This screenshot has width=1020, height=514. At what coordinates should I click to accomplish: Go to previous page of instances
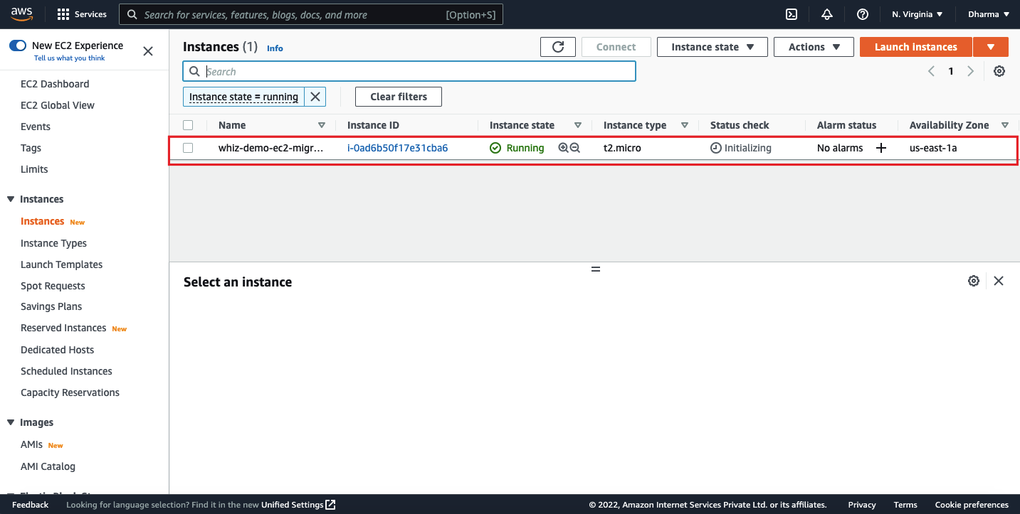(931, 71)
